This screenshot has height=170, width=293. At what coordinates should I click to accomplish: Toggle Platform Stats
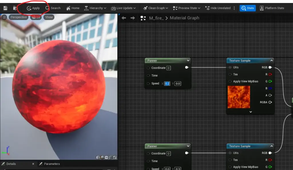click(272, 8)
